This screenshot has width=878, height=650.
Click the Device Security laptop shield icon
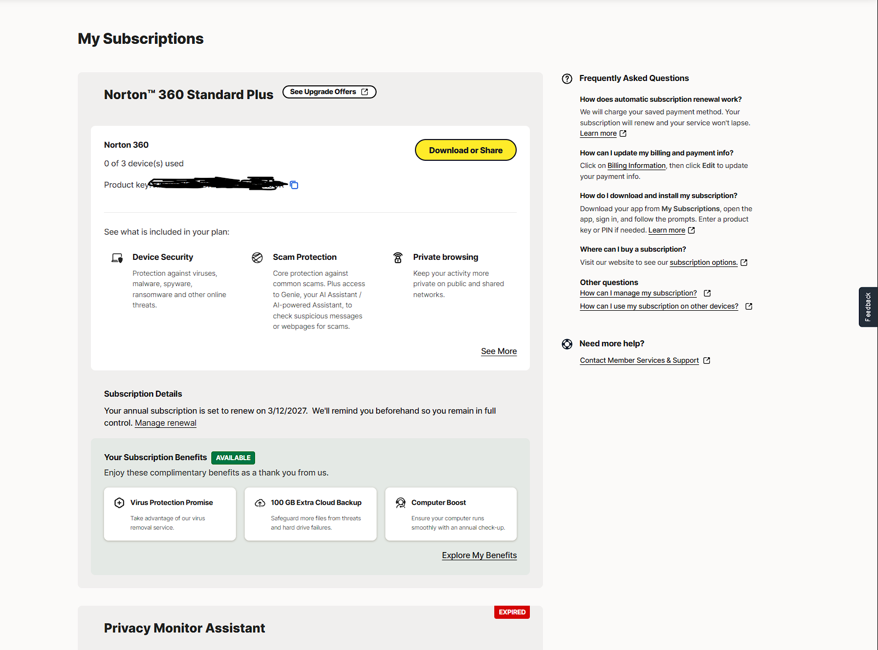tap(117, 258)
